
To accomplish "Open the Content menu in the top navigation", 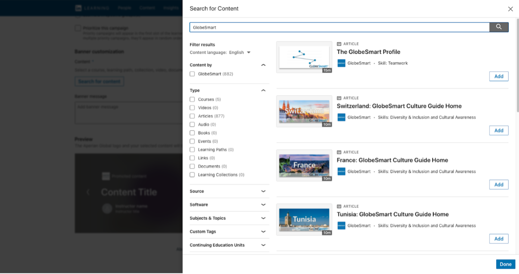I will (x=147, y=8).
